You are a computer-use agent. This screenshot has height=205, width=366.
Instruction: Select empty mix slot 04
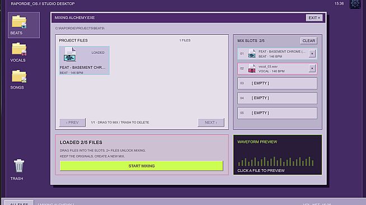(x=277, y=98)
